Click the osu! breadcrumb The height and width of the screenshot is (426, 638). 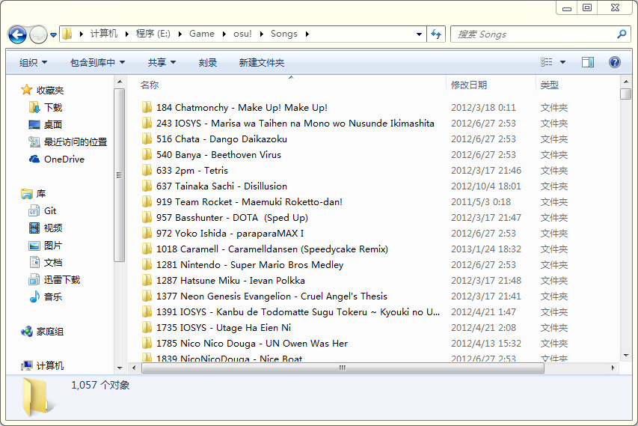pos(242,34)
